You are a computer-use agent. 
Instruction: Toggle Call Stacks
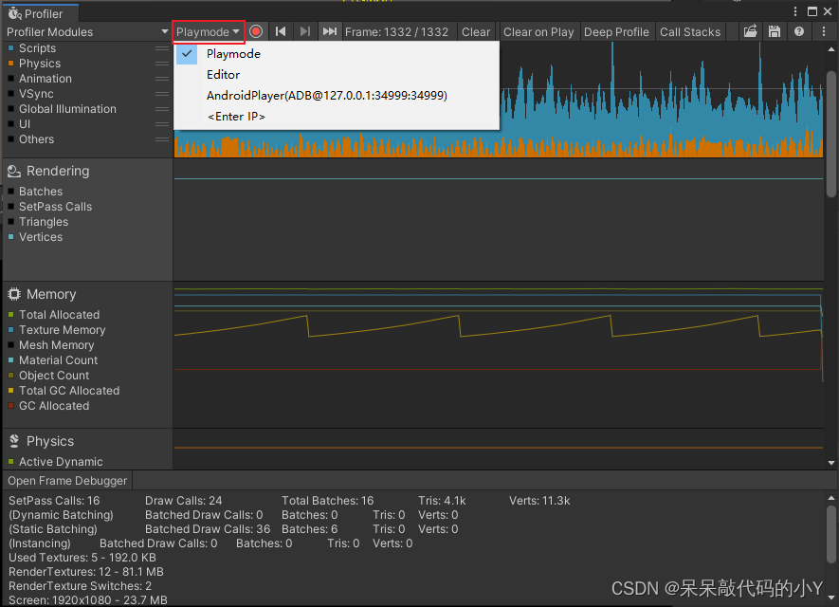(x=690, y=31)
